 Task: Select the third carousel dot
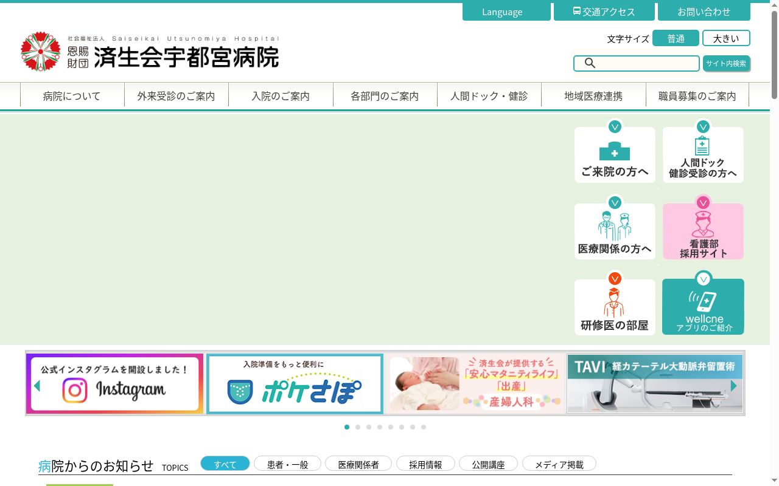[x=369, y=427]
